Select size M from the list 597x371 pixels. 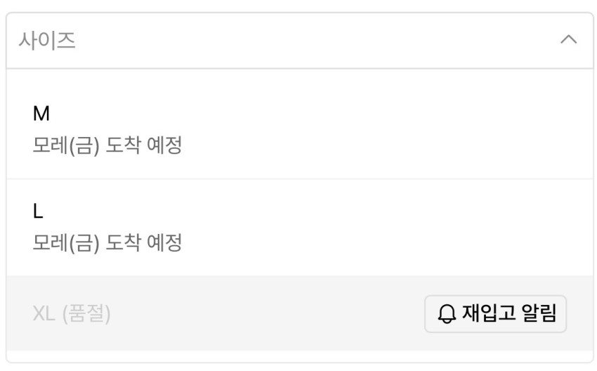click(x=298, y=129)
